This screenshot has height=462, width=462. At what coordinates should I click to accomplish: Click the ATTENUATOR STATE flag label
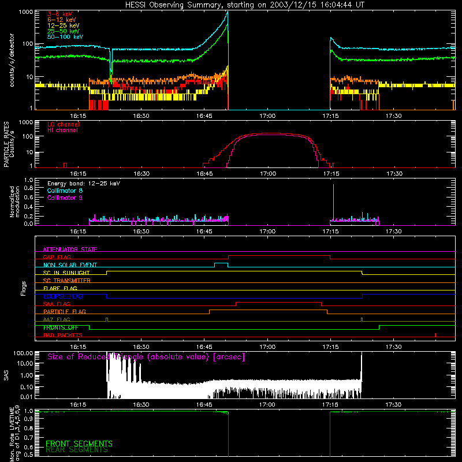coord(70,249)
